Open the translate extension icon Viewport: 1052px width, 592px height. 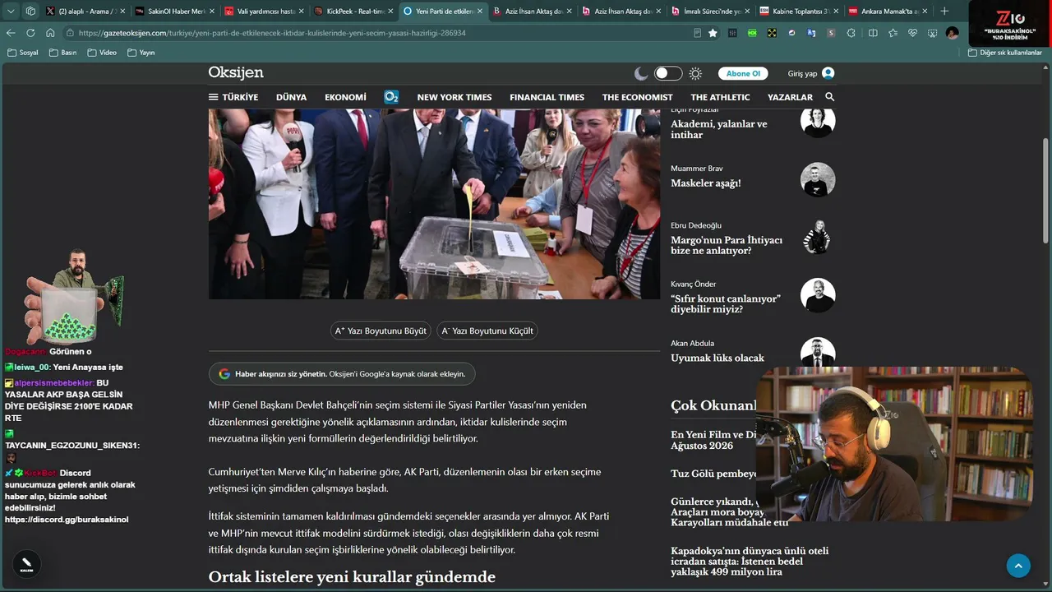point(811,33)
